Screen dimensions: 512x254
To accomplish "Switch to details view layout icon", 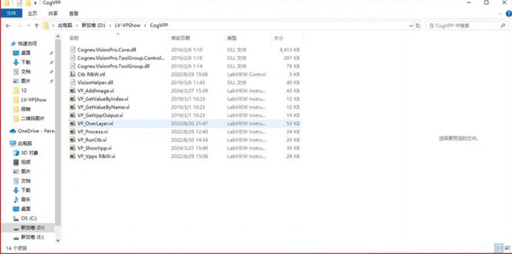I will pos(498,248).
